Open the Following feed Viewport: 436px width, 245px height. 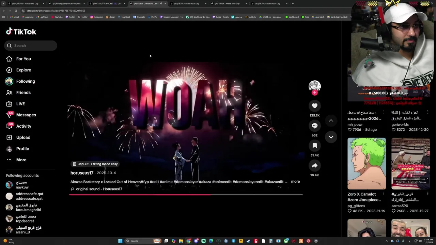[20, 81]
